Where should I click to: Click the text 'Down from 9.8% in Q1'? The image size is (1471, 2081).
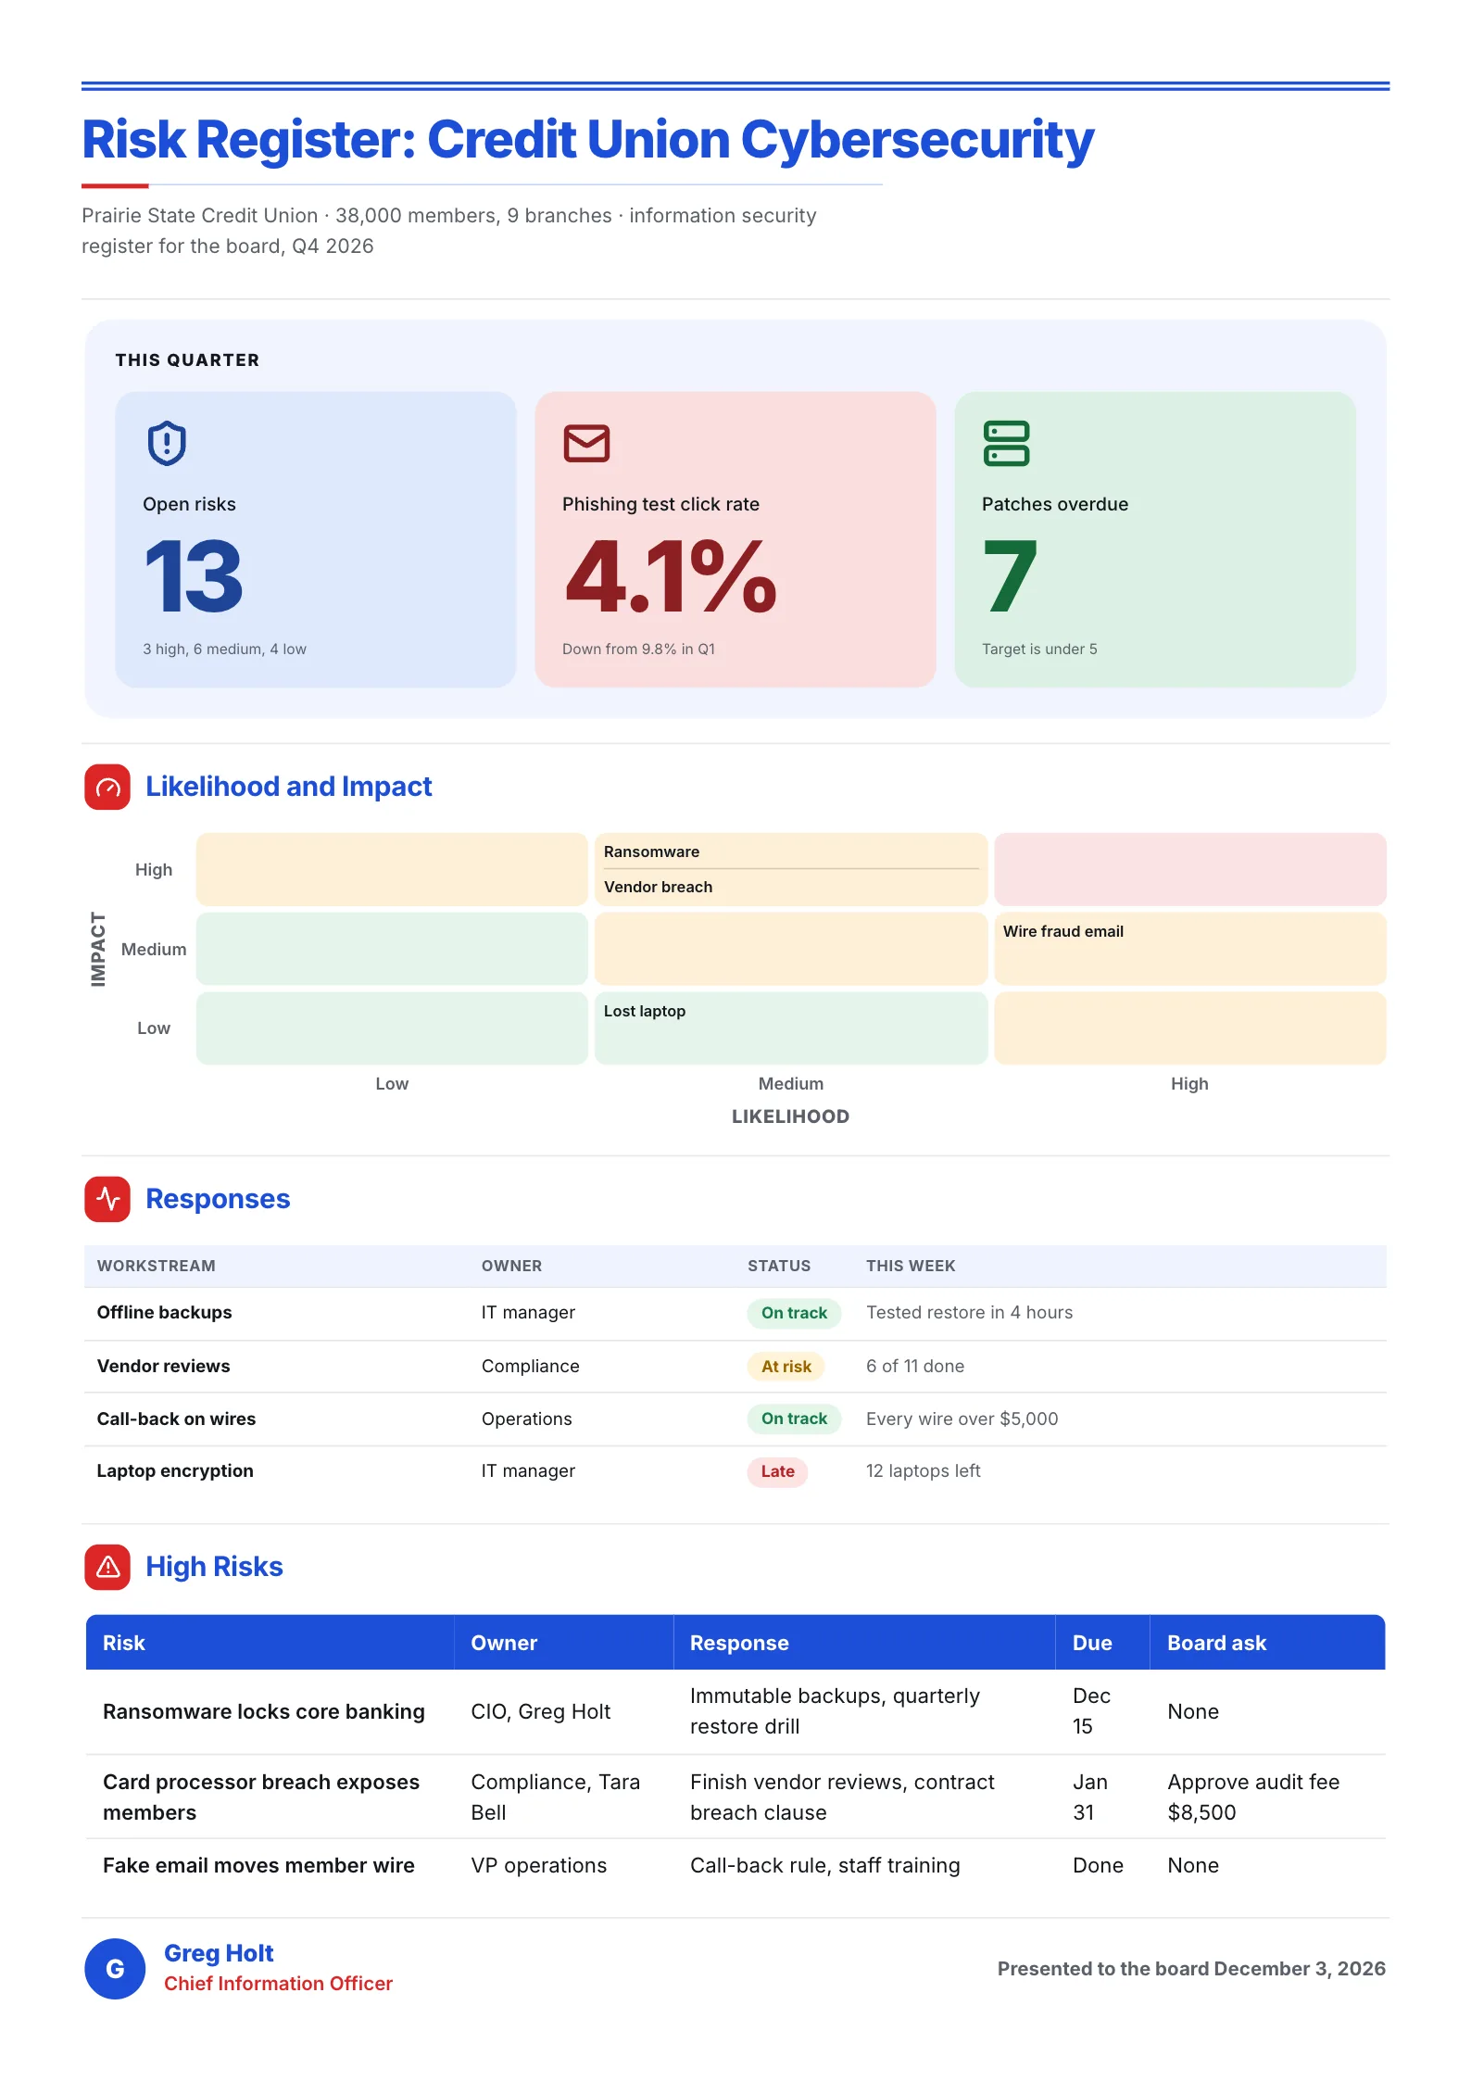tap(638, 650)
